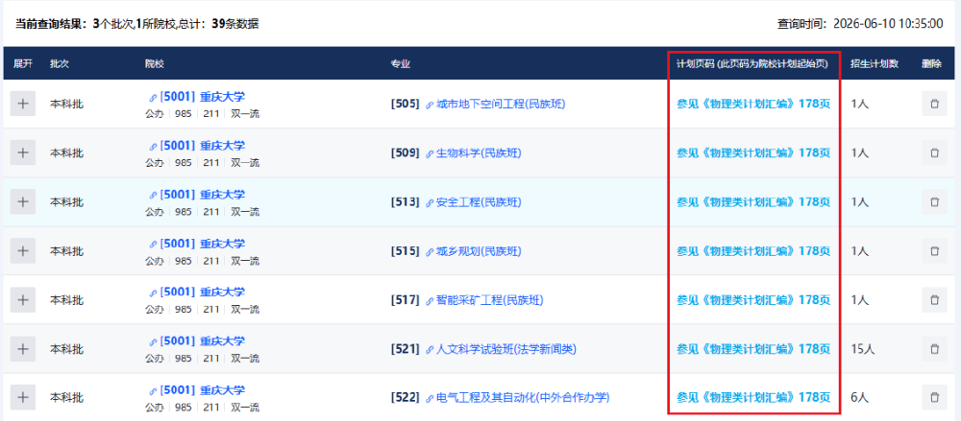
Task: Open the 智能采矿工程(民族班) major link
Action: [484, 300]
